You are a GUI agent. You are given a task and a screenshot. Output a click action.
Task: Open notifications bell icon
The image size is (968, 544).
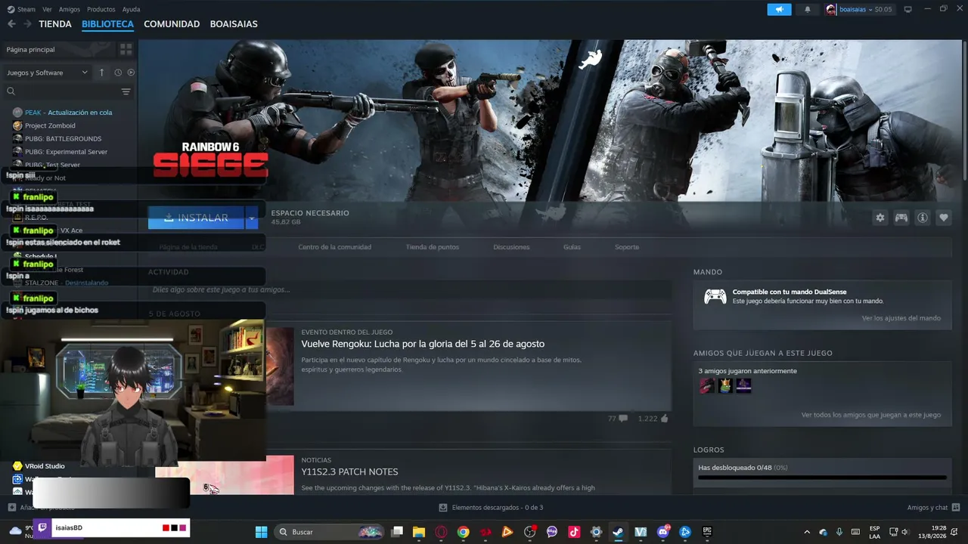[x=808, y=9]
